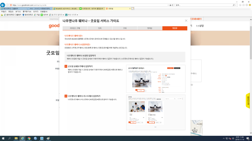Viewport: 252px width, 141px height.
Task: Open the favorites star icon at top right
Action: pyautogui.click(x=244, y=5)
